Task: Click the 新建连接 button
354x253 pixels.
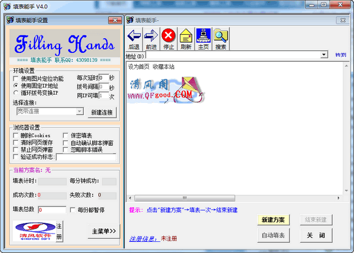Action: point(103,112)
